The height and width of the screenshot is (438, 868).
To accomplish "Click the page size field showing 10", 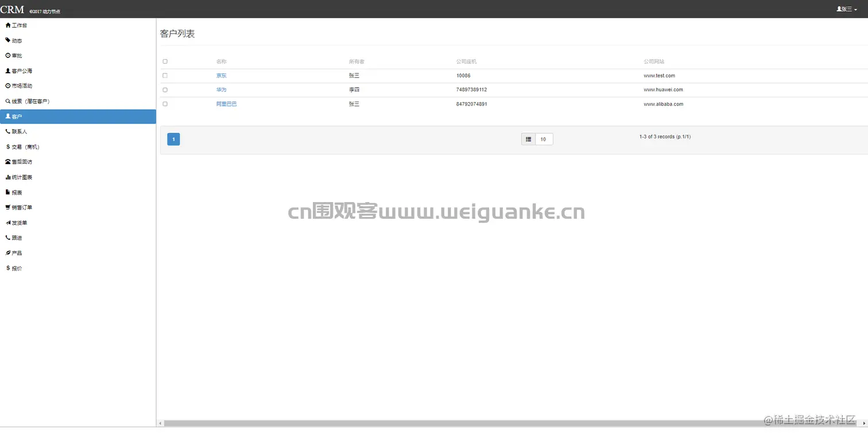I will coord(544,139).
